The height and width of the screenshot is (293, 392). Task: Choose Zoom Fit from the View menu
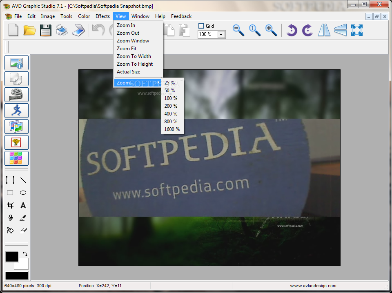[x=138, y=49]
